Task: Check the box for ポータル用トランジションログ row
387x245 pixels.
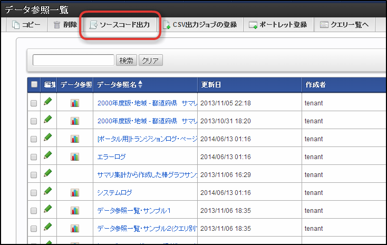Action: (x=34, y=139)
